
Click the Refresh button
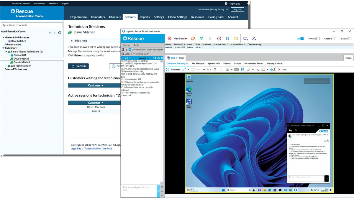78,66
